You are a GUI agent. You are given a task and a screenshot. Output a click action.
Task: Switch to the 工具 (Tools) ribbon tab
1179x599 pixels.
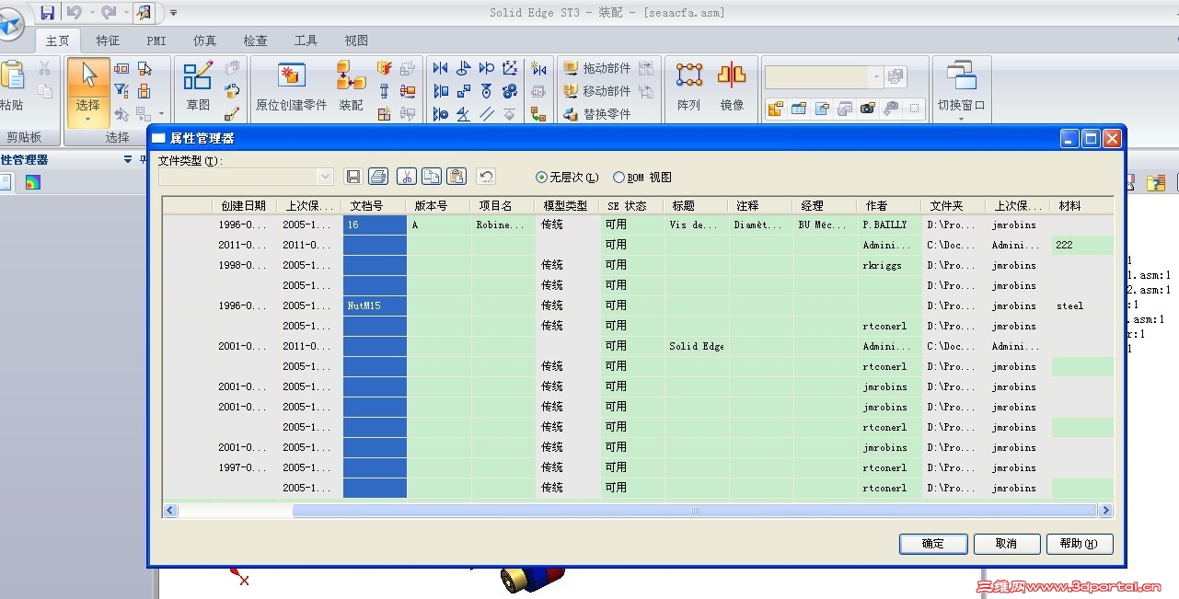coord(306,40)
